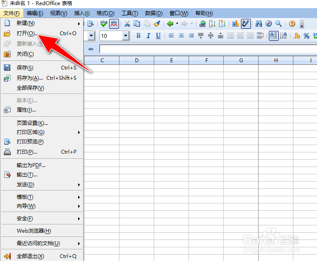
Task: Open Help with the question mark icon
Action: [x=292, y=24]
